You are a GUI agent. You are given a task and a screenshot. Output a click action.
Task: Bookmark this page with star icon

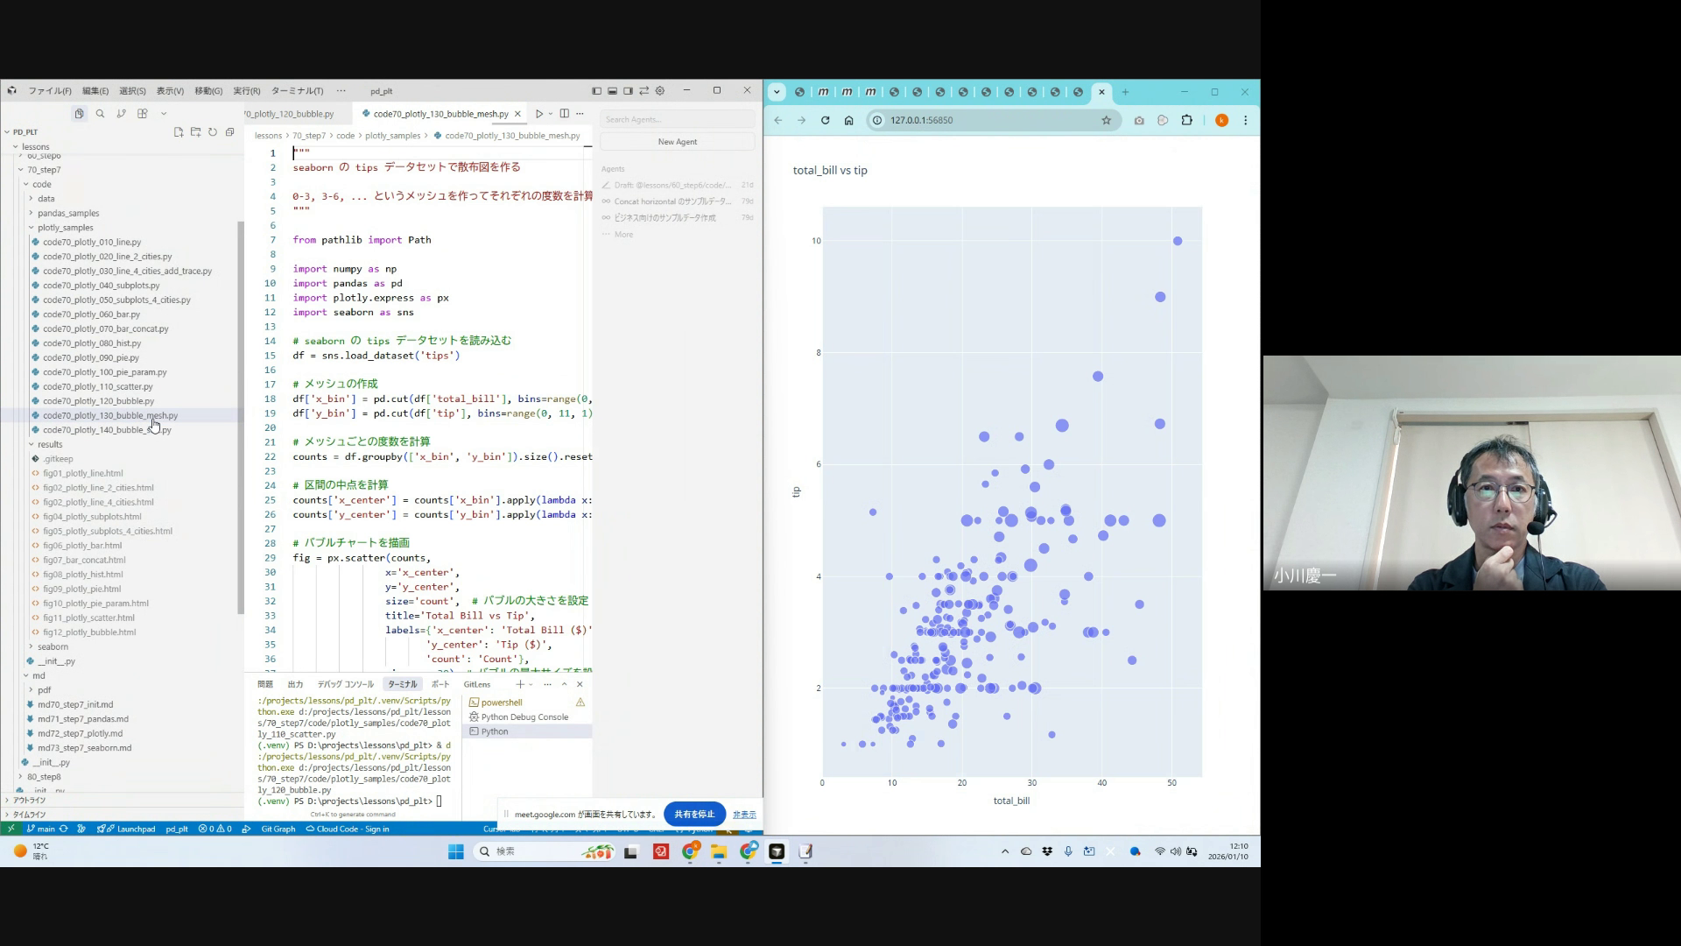click(x=1106, y=120)
